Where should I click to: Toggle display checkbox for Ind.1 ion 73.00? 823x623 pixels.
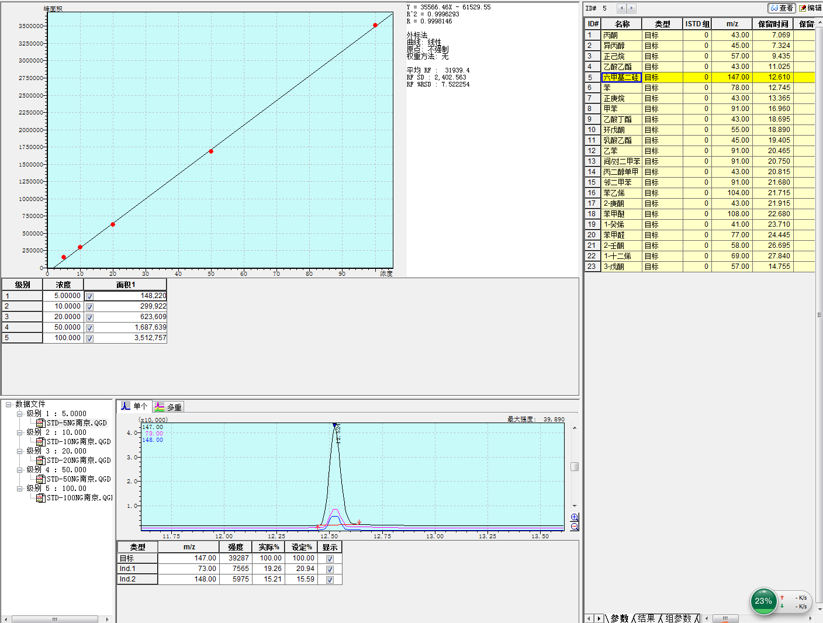330,569
